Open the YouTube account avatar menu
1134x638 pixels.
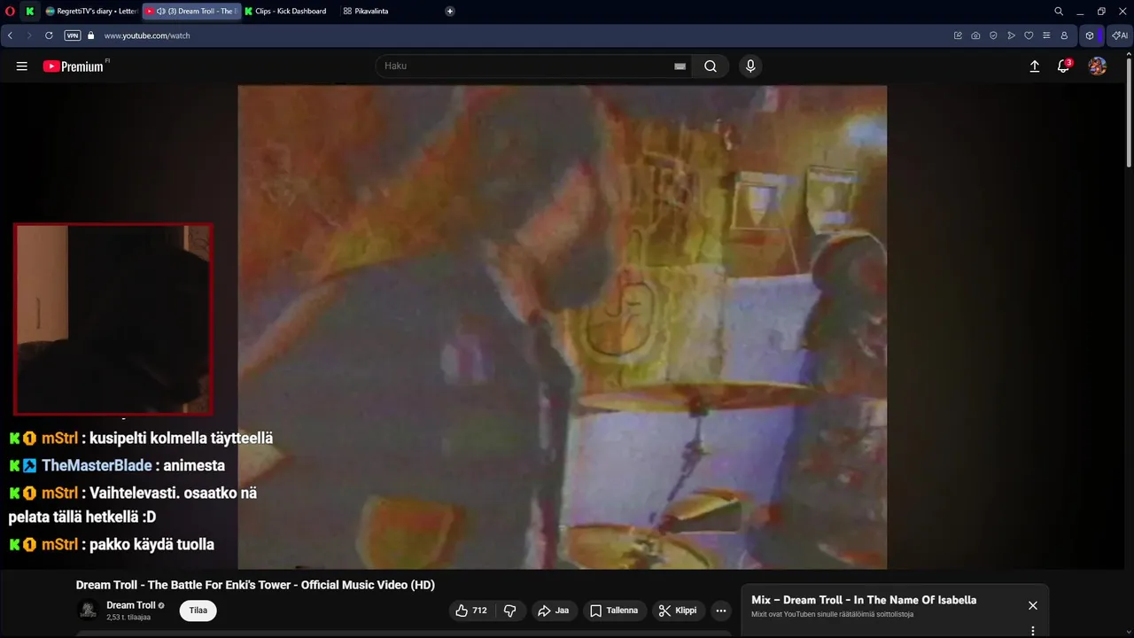[1097, 66]
